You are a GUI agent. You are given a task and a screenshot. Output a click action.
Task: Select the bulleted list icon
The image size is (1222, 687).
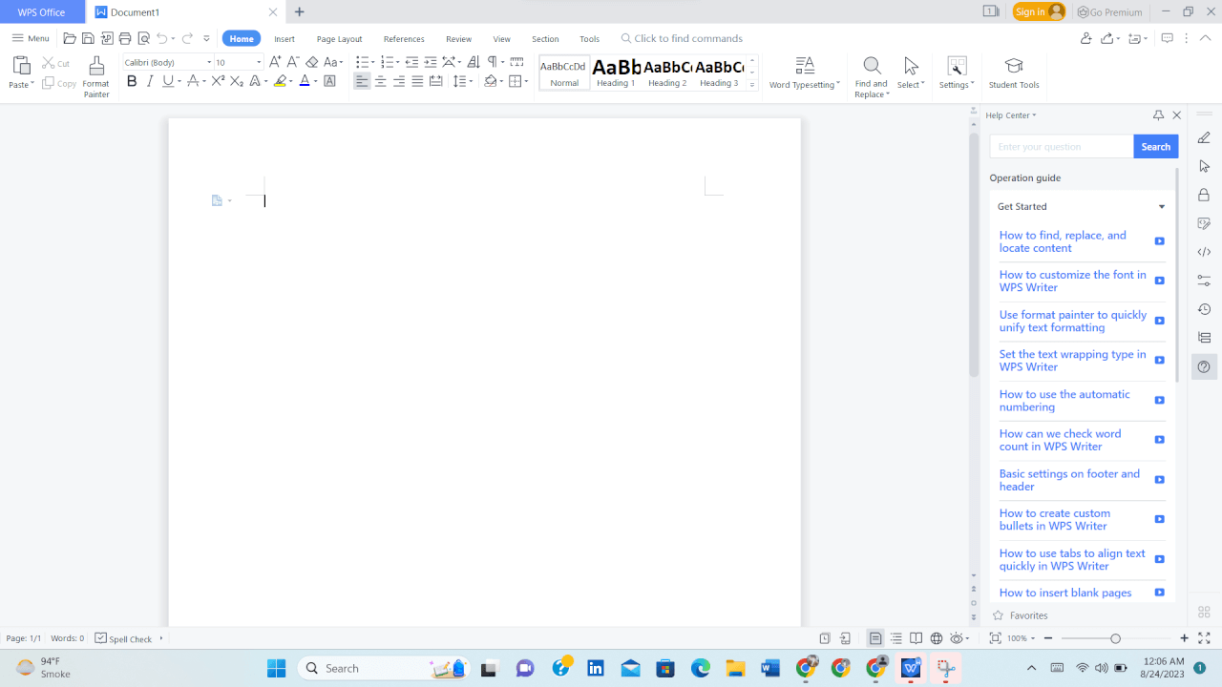point(362,60)
